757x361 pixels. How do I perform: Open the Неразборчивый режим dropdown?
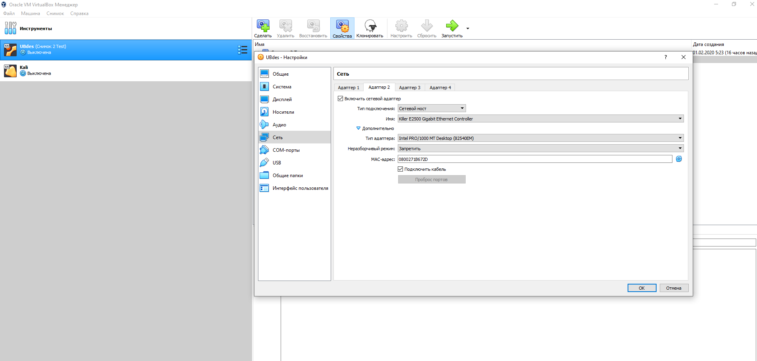pyautogui.click(x=541, y=149)
